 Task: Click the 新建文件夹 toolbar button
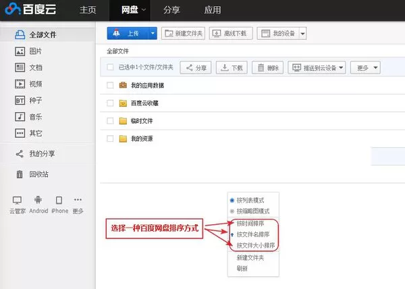click(183, 33)
